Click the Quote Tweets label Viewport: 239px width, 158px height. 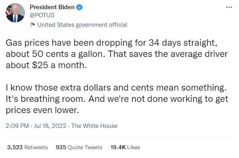coord(85,147)
